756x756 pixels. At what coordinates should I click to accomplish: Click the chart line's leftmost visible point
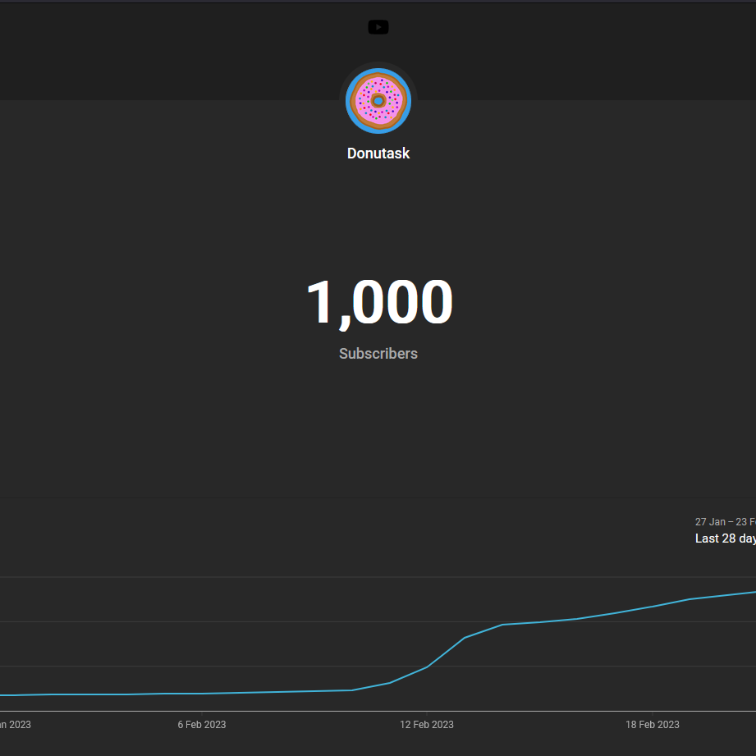(2, 695)
